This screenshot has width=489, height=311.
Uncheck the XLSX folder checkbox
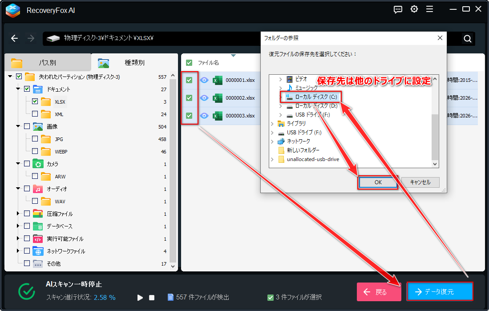click(x=35, y=101)
